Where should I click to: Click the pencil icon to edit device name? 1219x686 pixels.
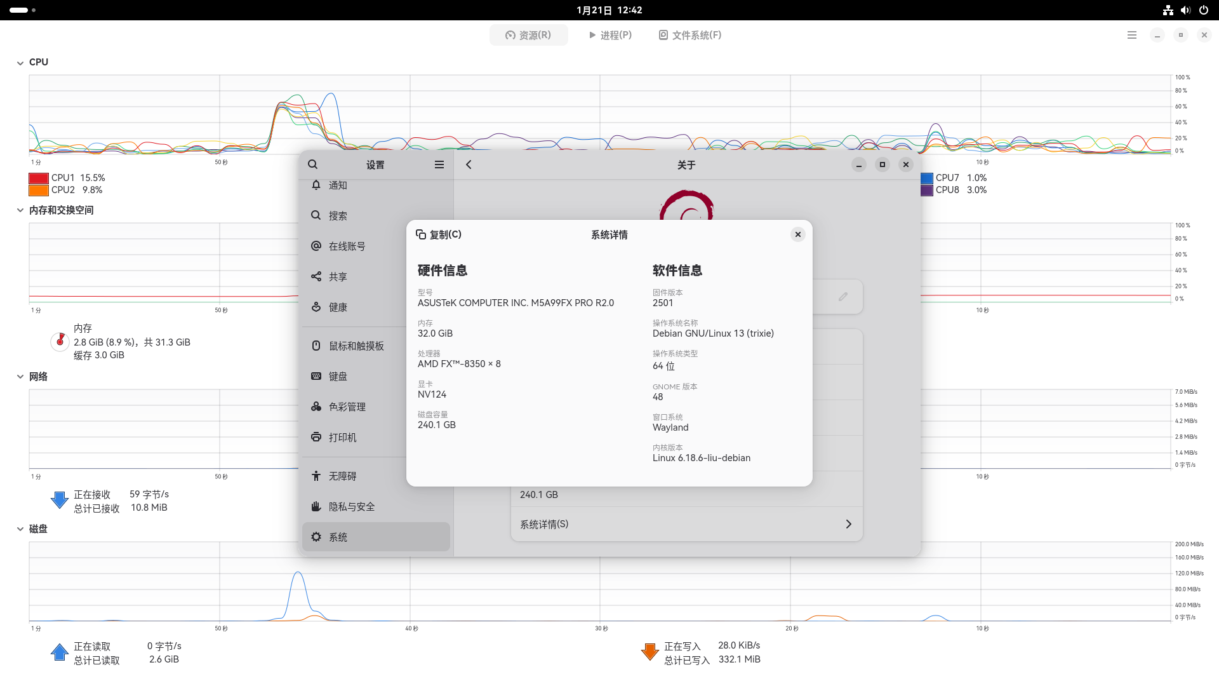tap(843, 297)
